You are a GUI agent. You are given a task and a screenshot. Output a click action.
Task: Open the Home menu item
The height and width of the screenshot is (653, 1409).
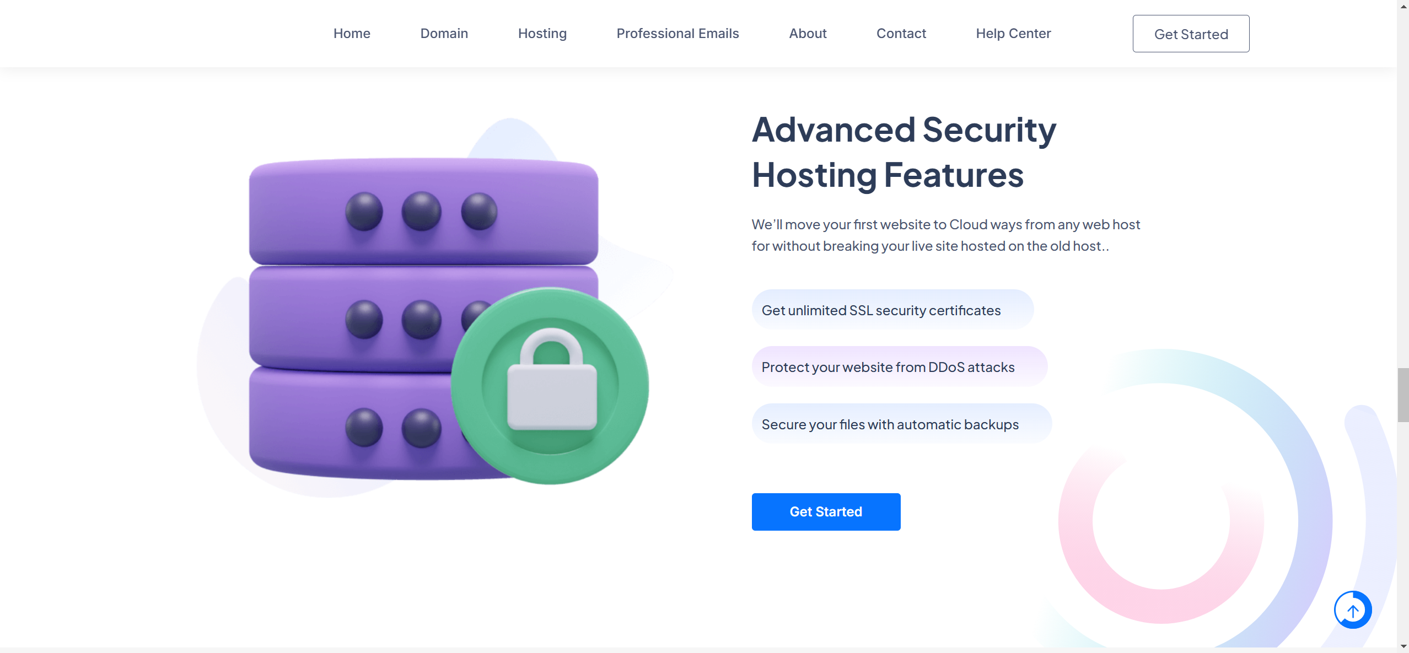click(352, 34)
